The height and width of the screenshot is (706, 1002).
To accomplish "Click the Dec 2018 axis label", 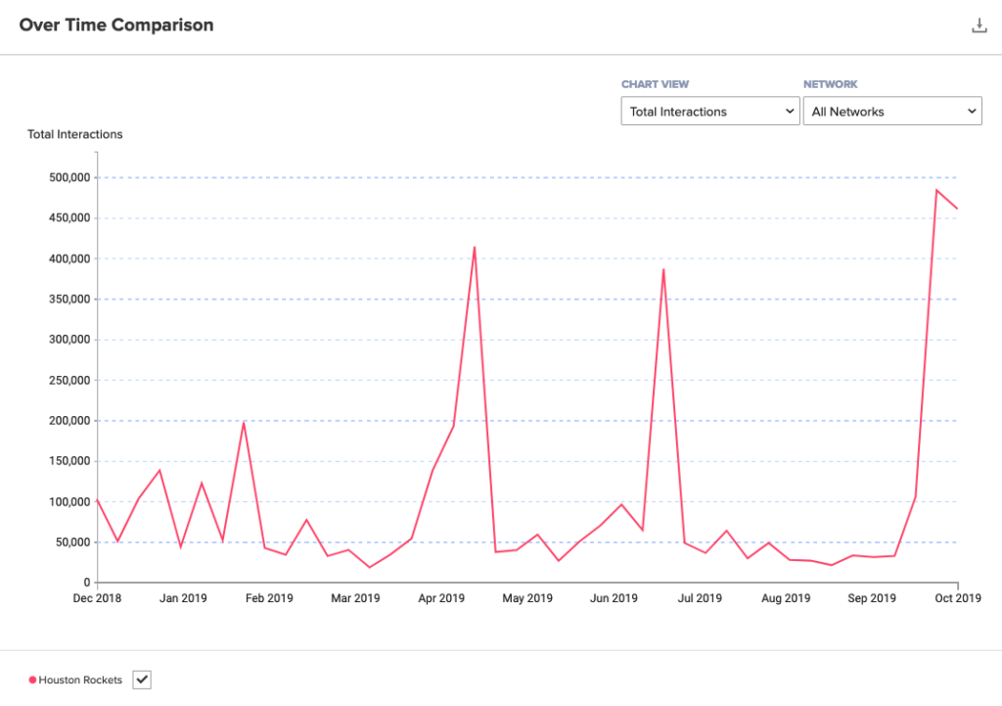I will tap(97, 597).
